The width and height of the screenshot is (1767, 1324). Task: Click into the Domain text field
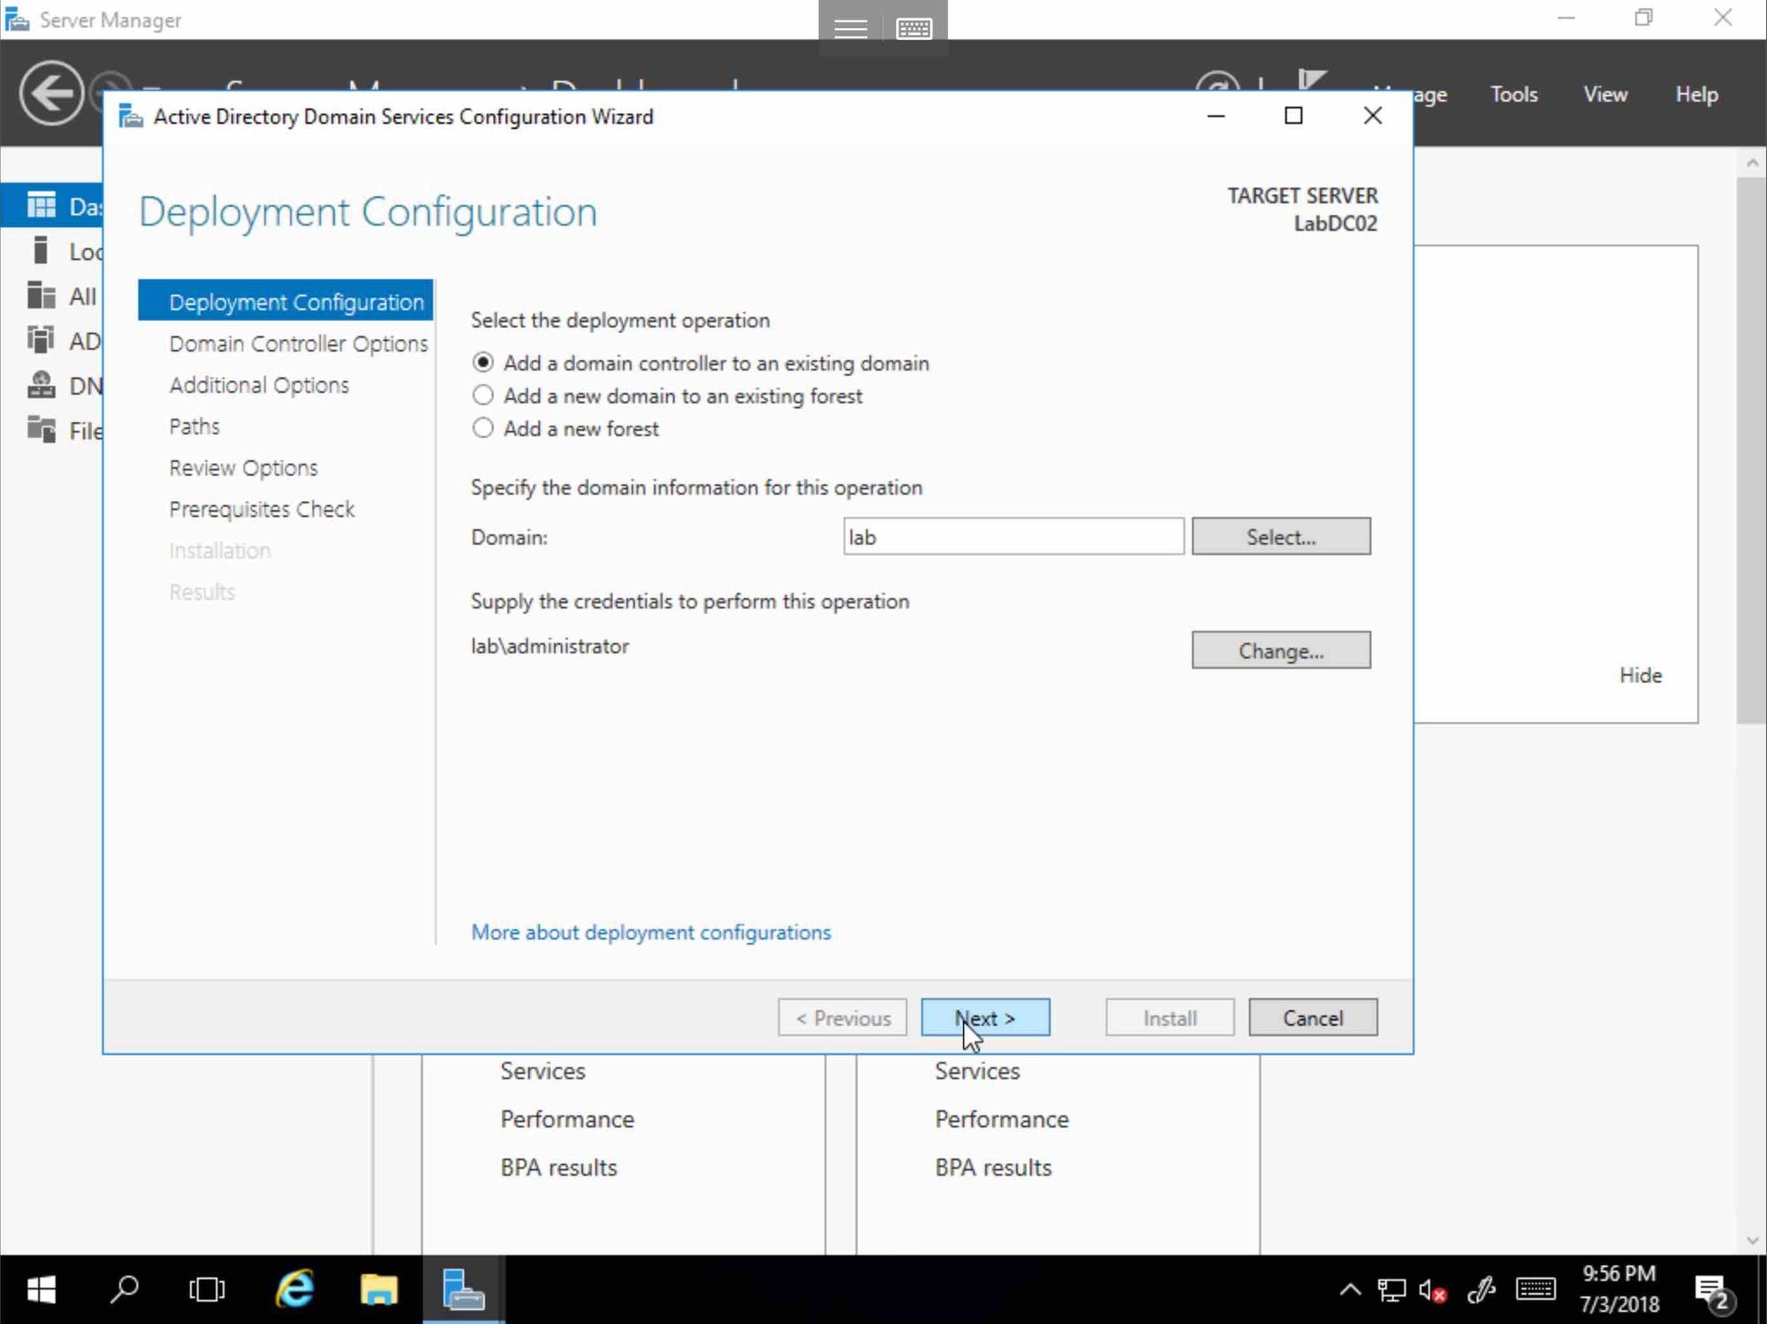pos(1013,537)
